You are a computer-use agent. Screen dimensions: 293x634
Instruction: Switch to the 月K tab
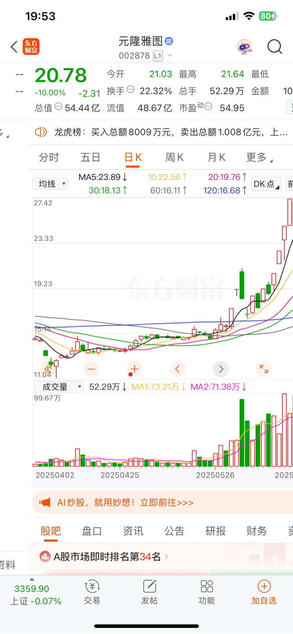(216, 157)
